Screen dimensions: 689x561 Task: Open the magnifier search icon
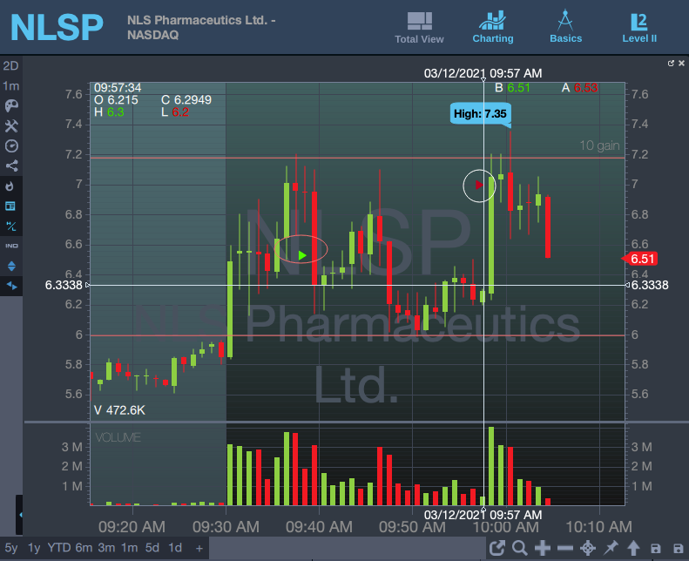520,548
